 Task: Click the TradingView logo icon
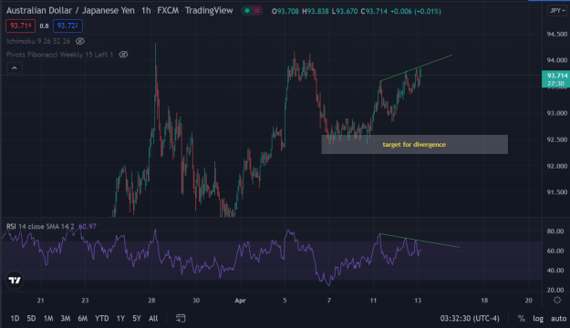[15, 281]
